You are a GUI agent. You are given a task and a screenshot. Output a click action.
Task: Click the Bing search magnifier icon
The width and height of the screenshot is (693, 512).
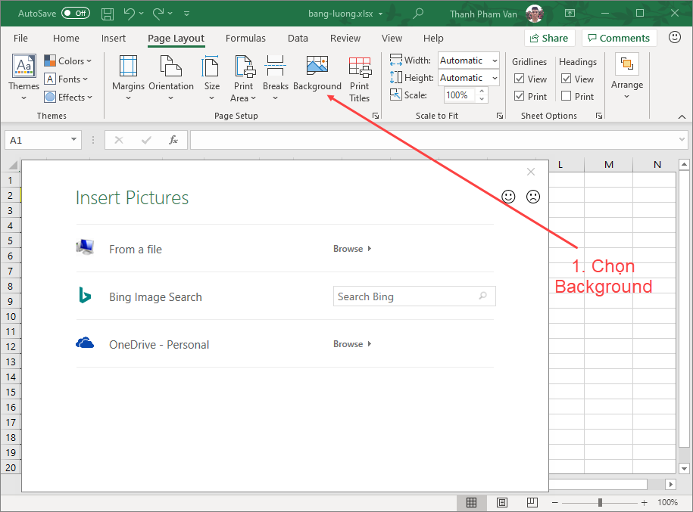[x=483, y=296]
